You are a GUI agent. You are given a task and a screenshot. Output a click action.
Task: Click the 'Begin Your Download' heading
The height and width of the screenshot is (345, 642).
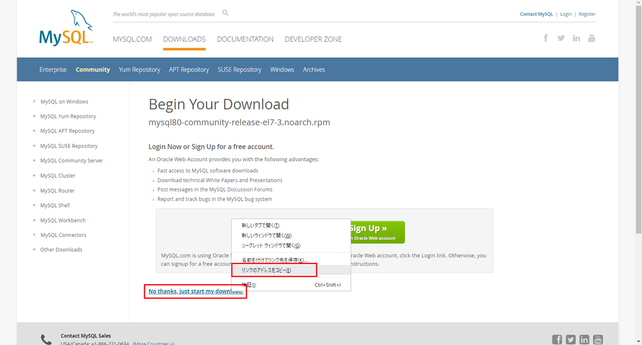(x=219, y=104)
